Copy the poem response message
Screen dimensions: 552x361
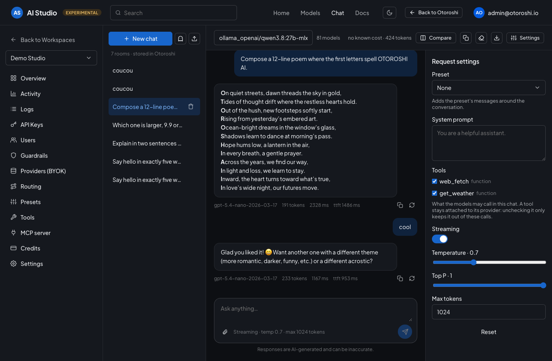pos(400,205)
